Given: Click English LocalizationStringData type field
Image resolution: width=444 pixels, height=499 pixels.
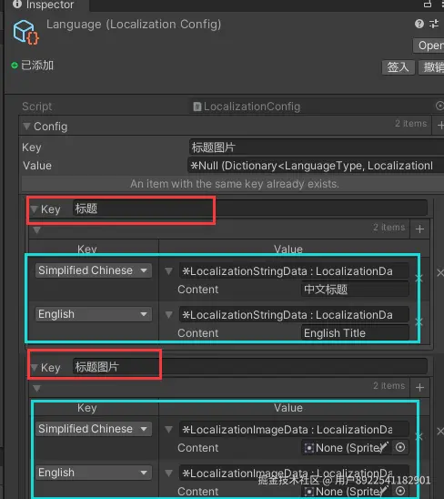Looking at the screenshot, I should click(294, 315).
